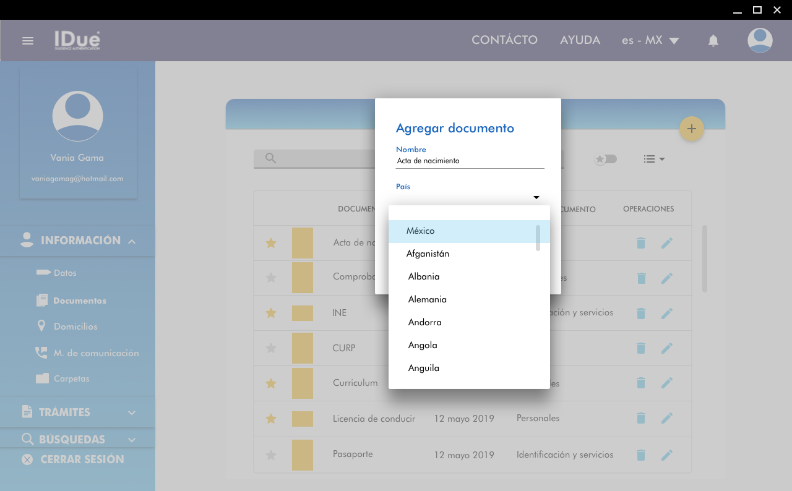The image size is (792, 491).
Task: Click the notifications bell icon
Action: point(713,41)
